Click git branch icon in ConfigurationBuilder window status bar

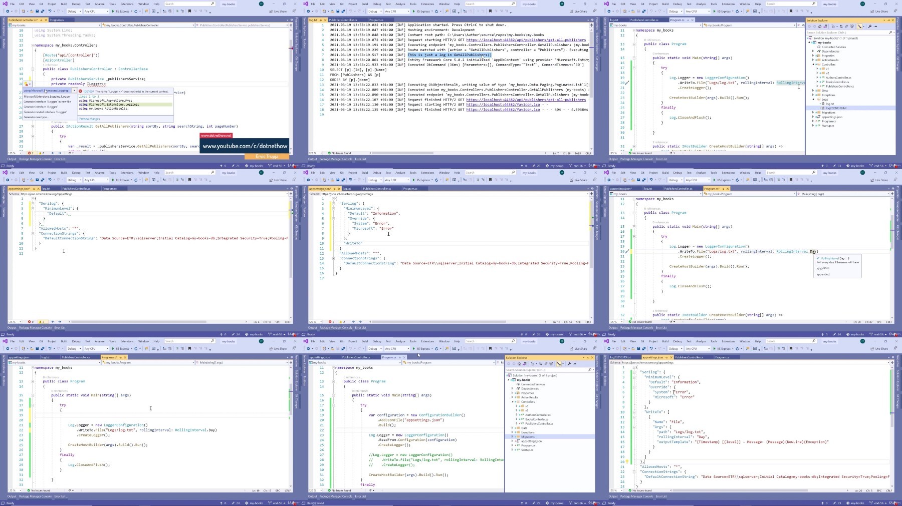pos(570,503)
